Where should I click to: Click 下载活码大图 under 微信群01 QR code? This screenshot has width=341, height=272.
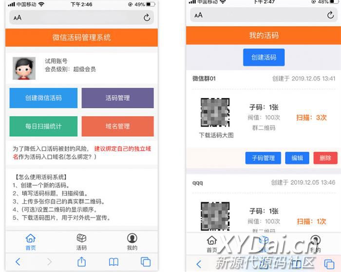click(x=216, y=135)
